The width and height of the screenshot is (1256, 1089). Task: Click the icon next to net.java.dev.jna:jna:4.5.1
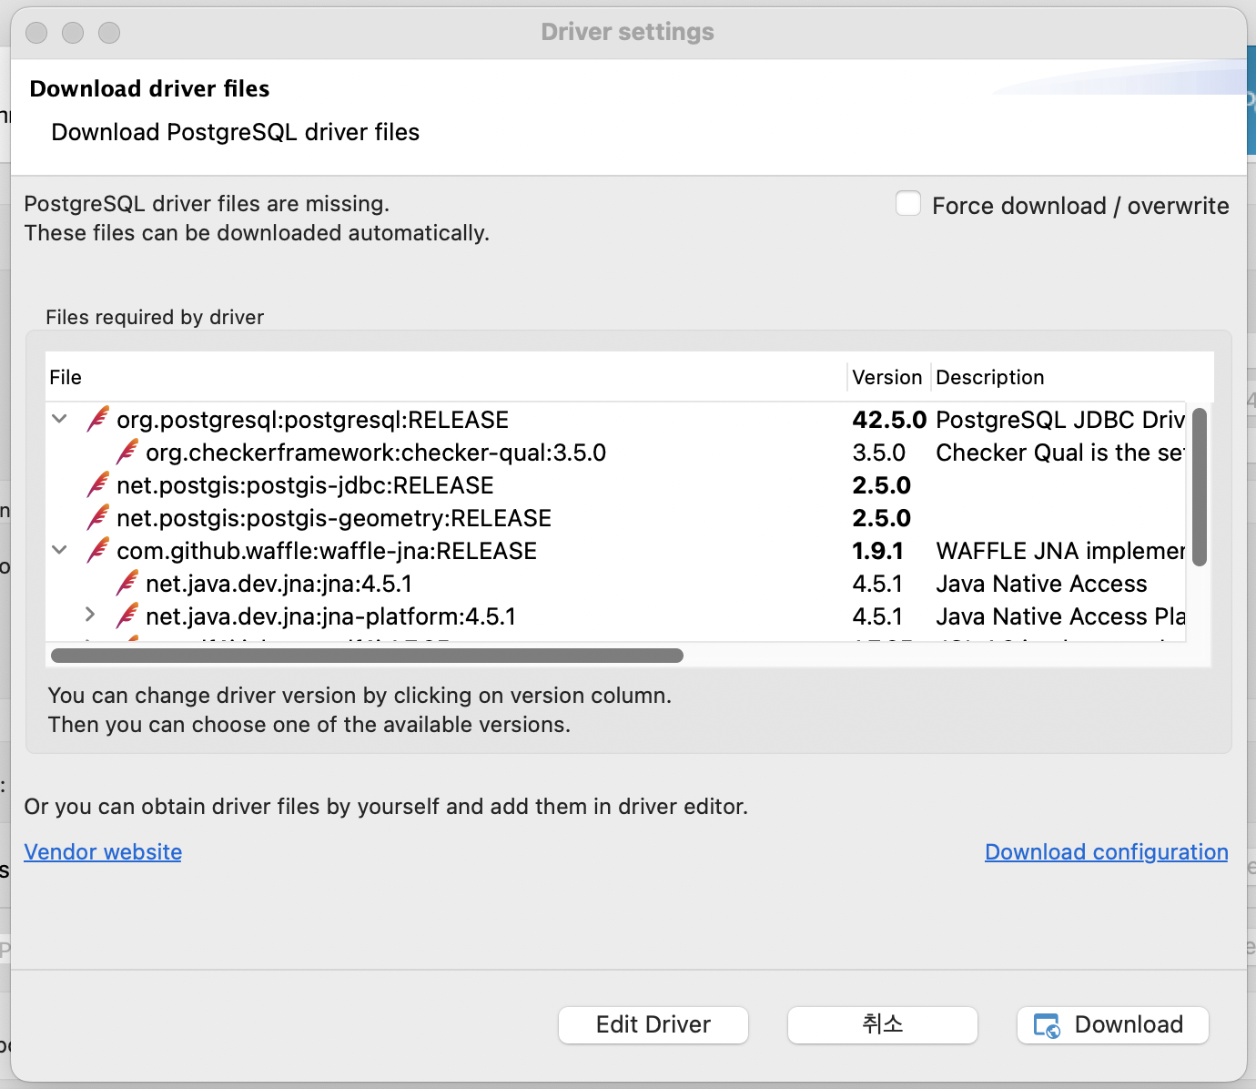click(x=128, y=583)
